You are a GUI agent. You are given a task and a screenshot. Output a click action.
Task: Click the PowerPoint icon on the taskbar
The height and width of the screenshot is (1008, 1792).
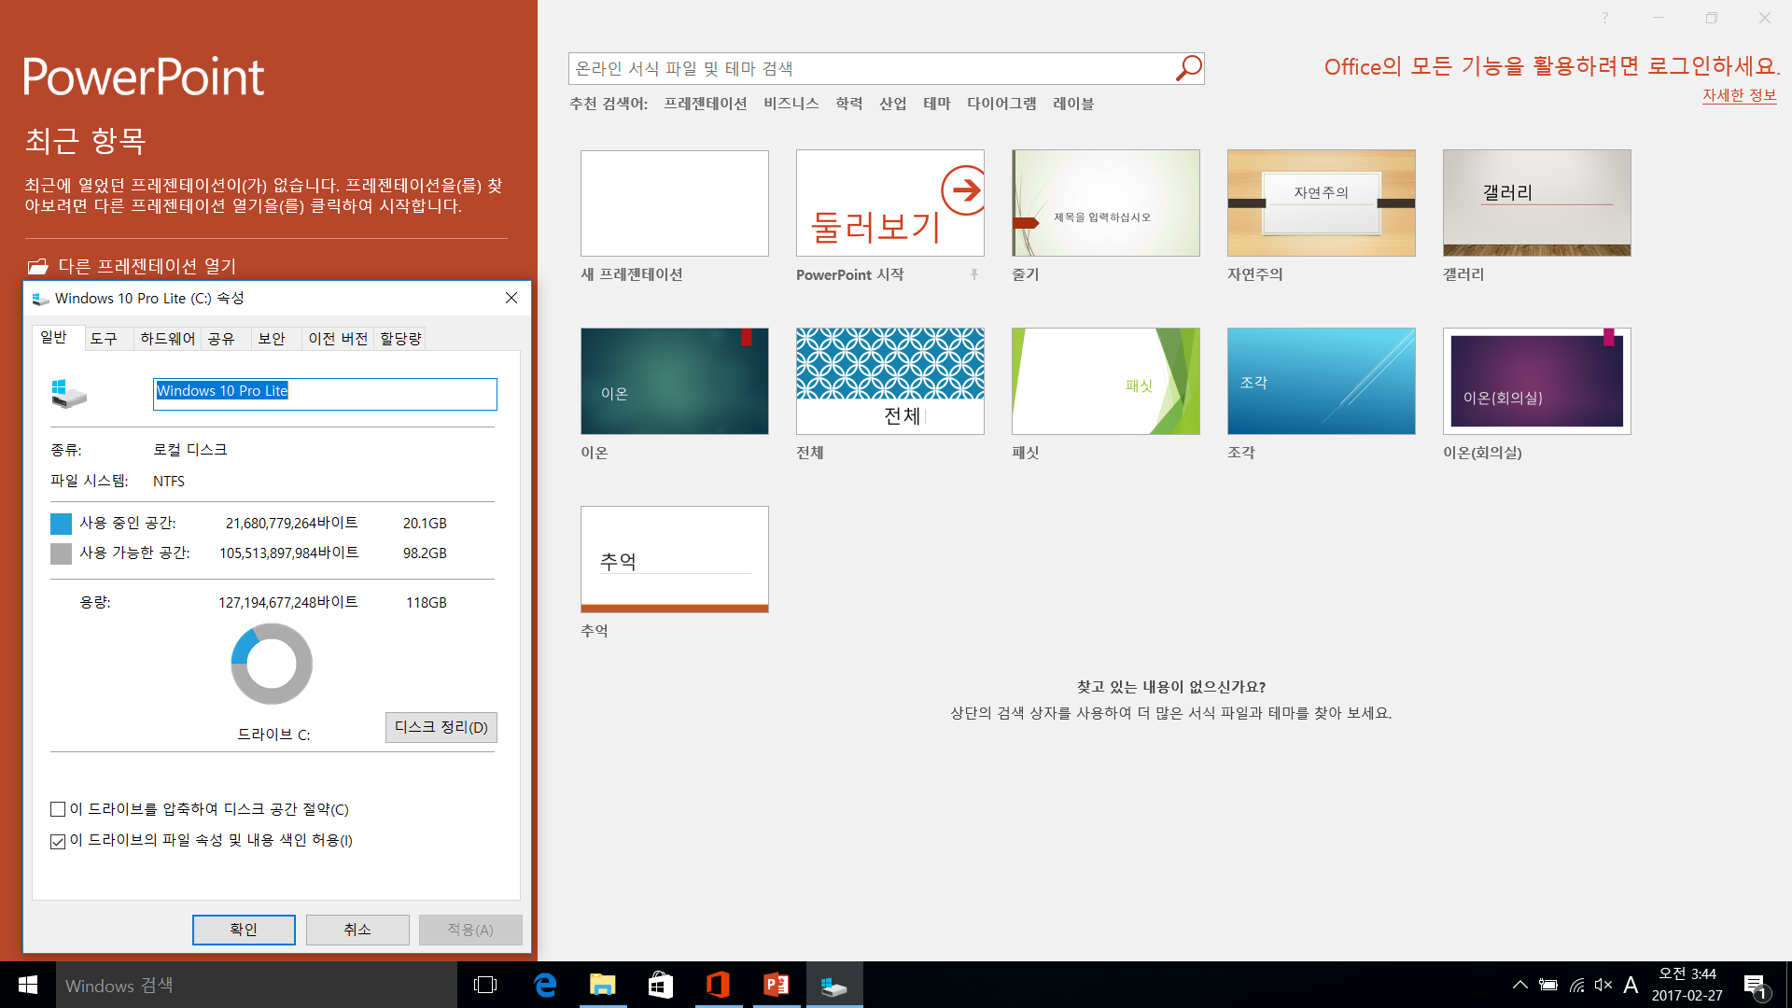[x=776, y=985]
